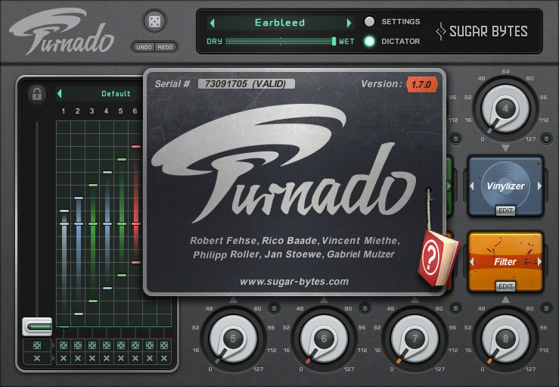Click knob 6 dial with red pointer
559x387 pixels.
pos(324,339)
